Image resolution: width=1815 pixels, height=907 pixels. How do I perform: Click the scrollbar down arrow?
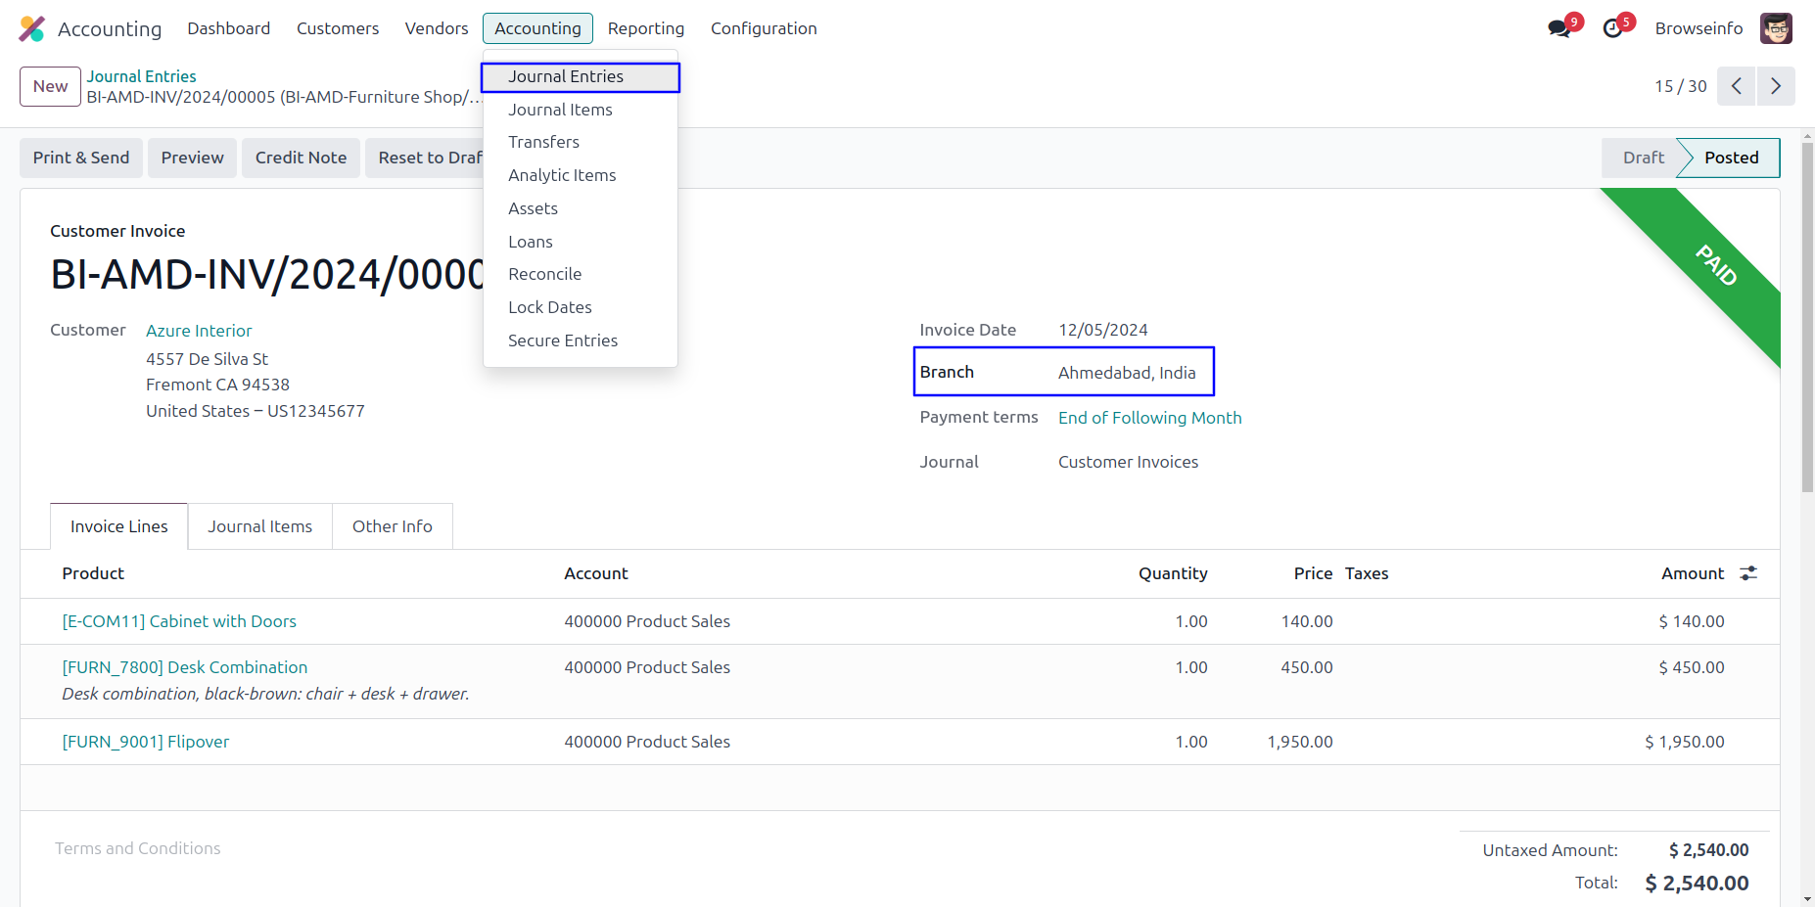(x=1807, y=898)
